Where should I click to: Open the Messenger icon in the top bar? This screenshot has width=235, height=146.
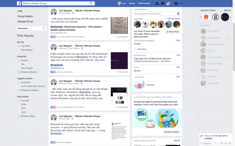pos(162,3)
